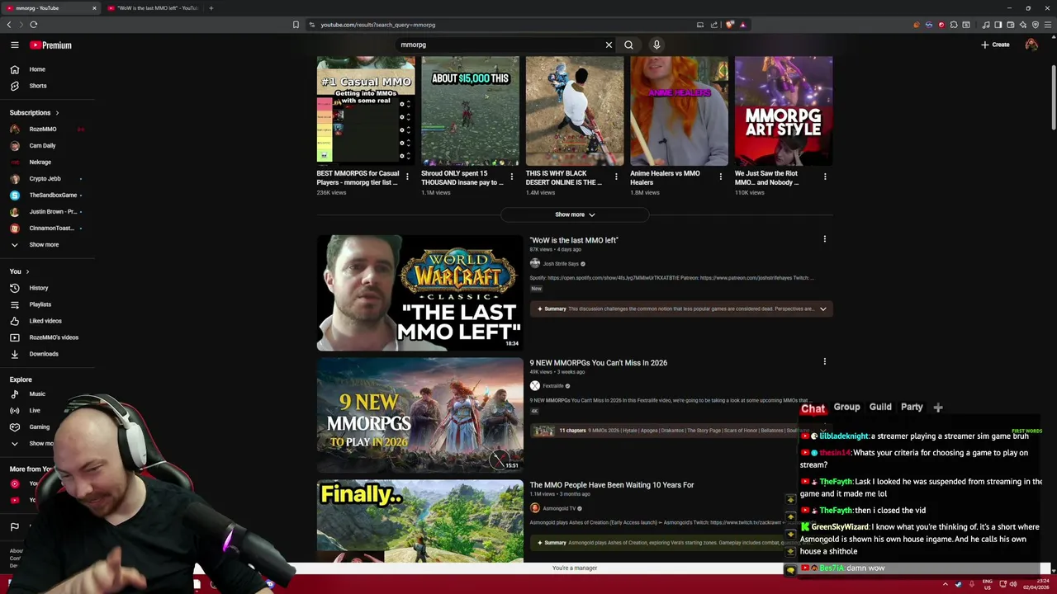
Task: Expand Show more below Shorts shelf
Action: pyautogui.click(x=575, y=214)
